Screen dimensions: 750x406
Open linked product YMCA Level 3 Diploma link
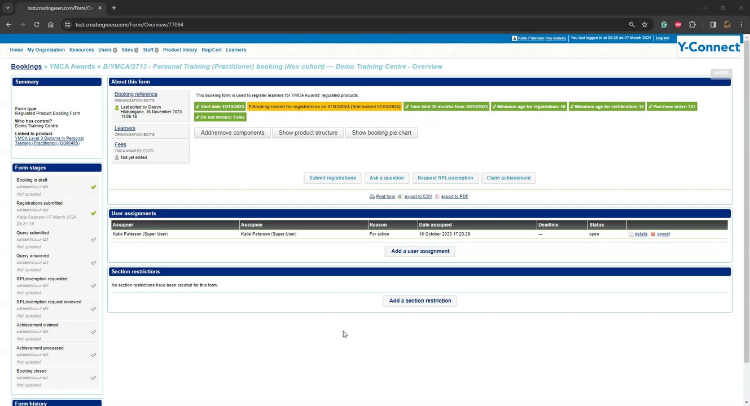tap(49, 140)
